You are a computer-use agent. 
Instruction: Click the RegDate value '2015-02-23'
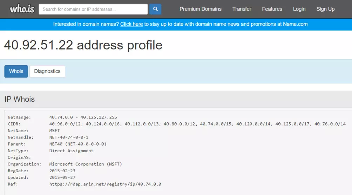click(62, 171)
